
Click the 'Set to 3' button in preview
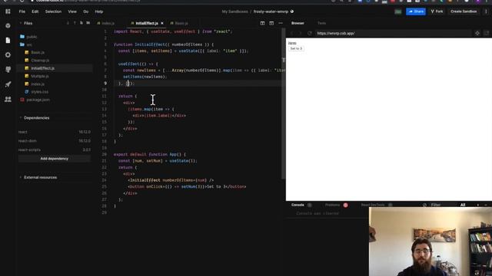coord(296,48)
